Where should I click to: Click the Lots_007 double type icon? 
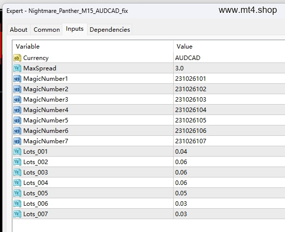click(x=17, y=214)
